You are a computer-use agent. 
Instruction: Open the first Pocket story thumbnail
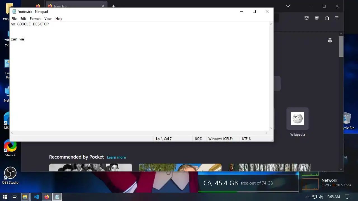pos(91,167)
